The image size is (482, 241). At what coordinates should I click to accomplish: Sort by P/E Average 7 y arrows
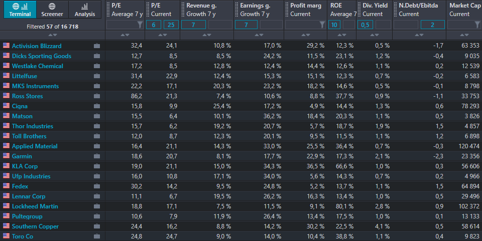click(x=125, y=35)
